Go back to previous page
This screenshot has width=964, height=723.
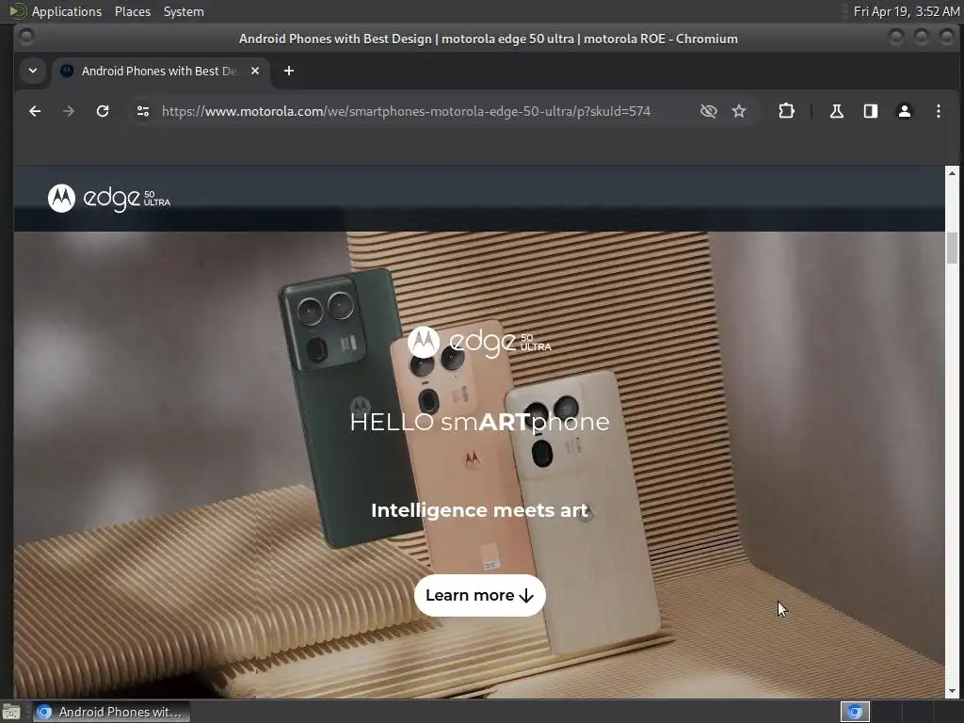[35, 111]
